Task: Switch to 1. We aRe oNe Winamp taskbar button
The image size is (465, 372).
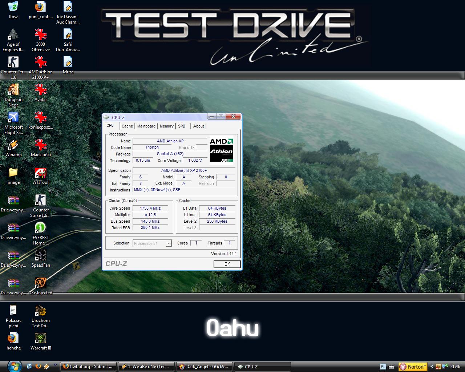Action: tap(146, 367)
